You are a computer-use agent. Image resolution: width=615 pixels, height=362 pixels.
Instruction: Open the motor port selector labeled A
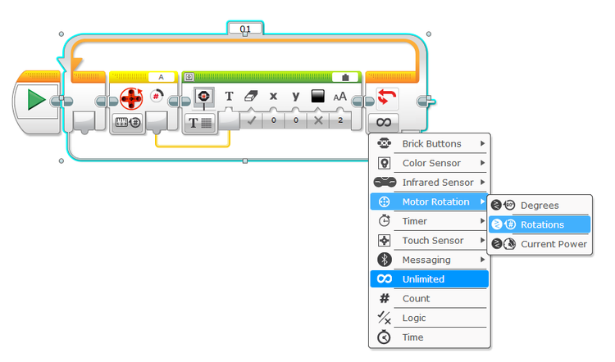161,76
